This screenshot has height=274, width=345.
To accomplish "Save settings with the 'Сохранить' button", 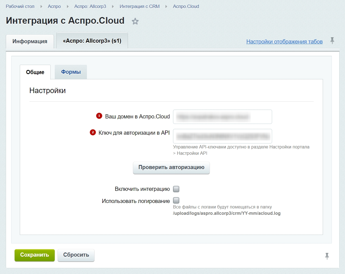I will 35,255.
